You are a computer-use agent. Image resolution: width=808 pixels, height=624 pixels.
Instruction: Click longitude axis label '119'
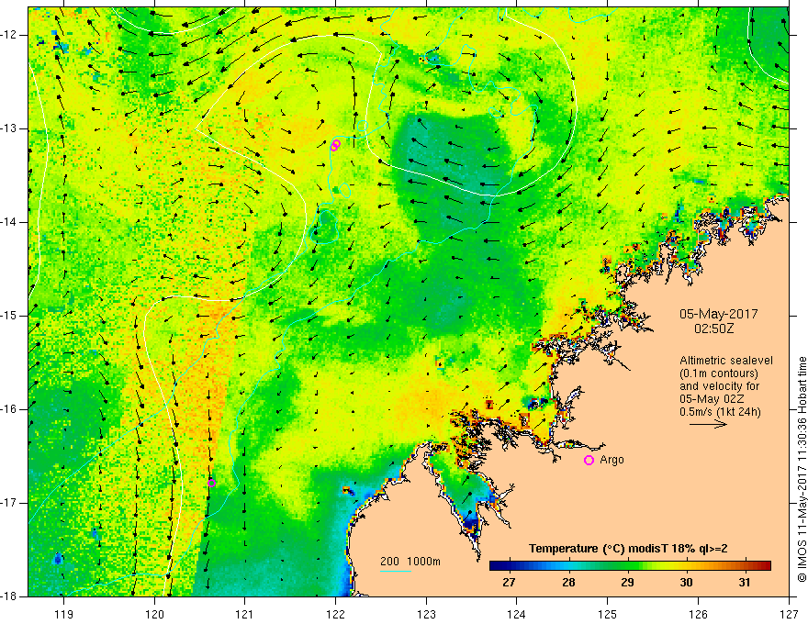coord(64,614)
